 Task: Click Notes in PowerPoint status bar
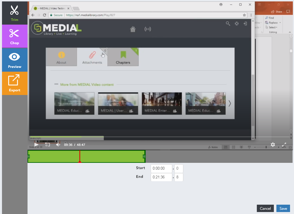click(213, 147)
